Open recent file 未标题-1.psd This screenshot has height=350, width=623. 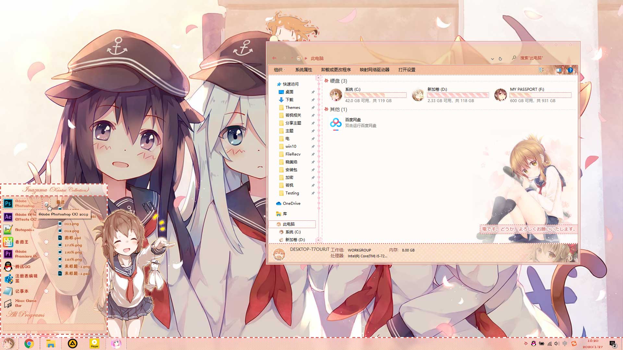point(74,274)
